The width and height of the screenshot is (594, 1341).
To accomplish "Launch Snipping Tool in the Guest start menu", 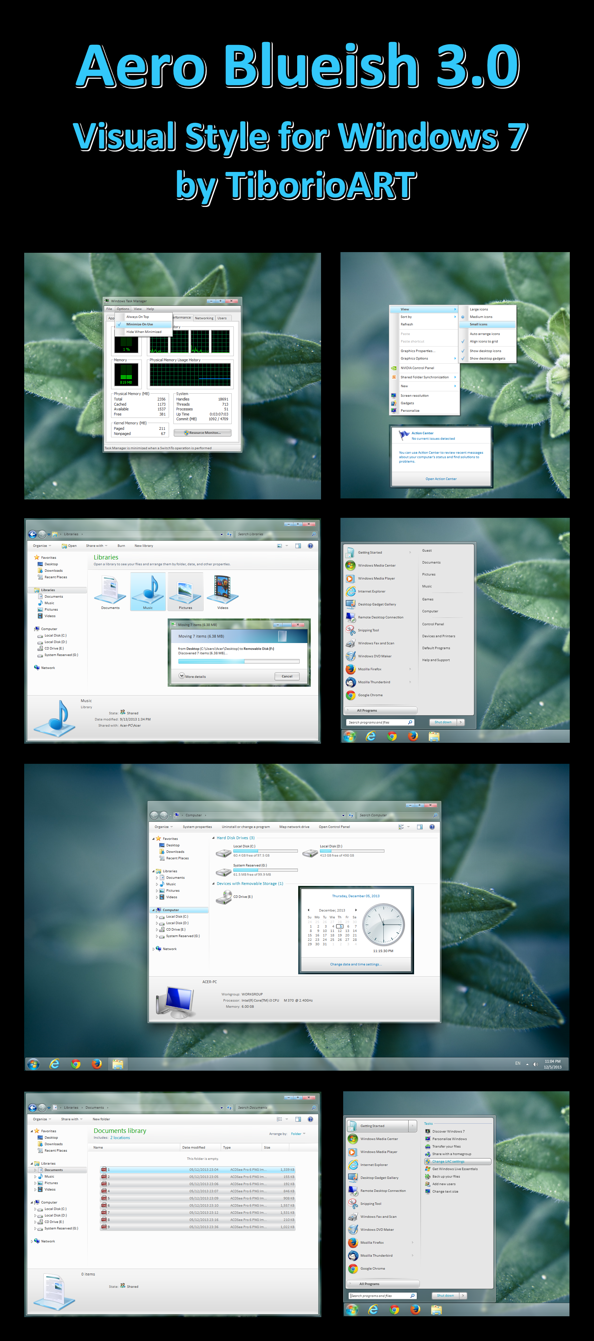I will click(x=363, y=630).
